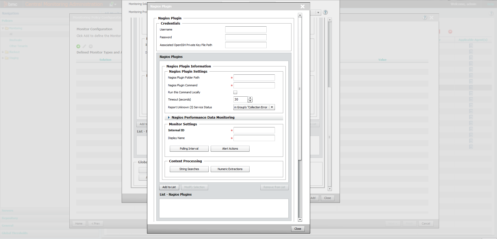Click green add monitor icon
This screenshot has width=497, height=239.
pos(78,46)
